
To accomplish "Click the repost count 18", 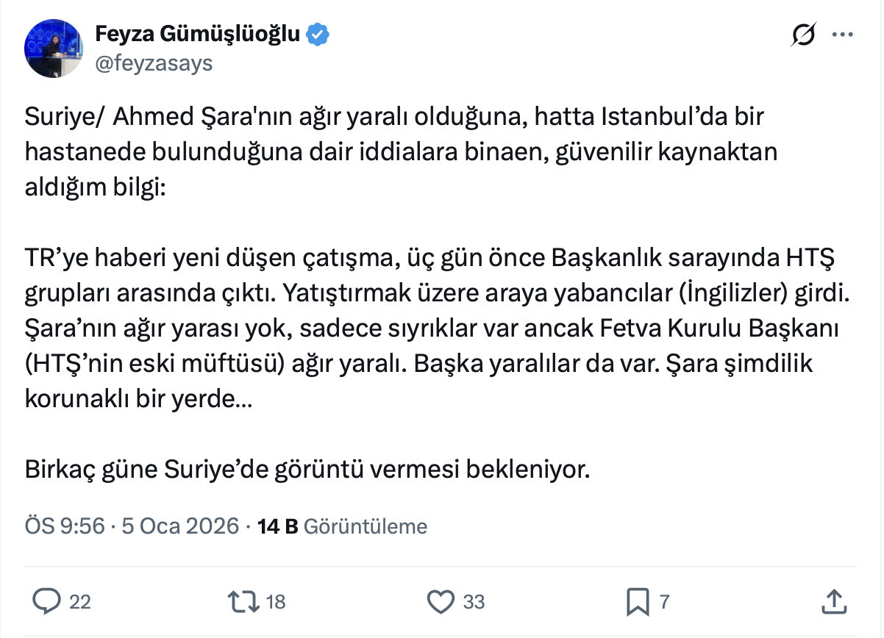I will click(276, 603).
